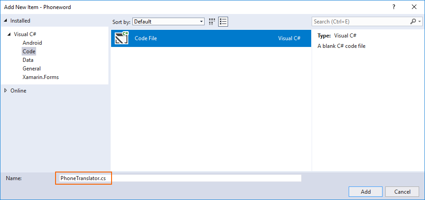Click the Online label

point(19,91)
